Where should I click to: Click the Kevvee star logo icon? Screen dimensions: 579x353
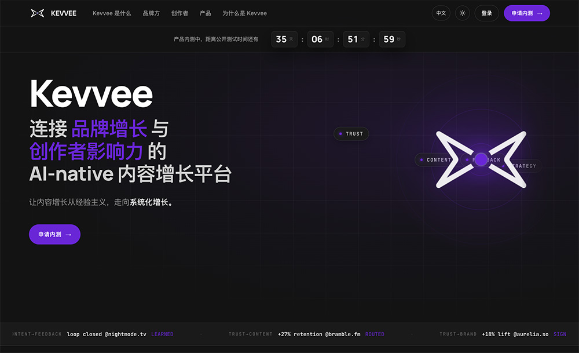37,13
